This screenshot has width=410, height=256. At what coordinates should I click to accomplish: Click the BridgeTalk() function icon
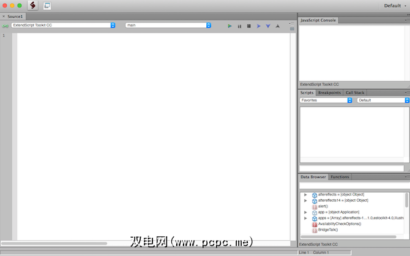(315, 230)
